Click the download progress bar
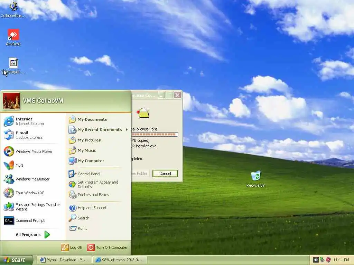This screenshot has height=265, width=354. (155, 135)
